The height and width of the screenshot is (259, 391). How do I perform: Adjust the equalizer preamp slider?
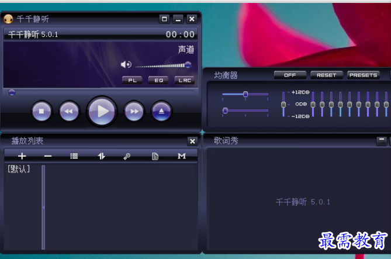pyautogui.click(x=283, y=104)
